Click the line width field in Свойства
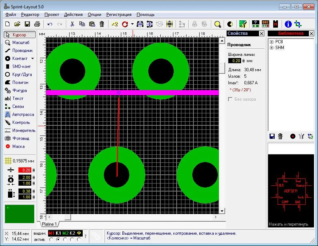This screenshot has width=318, height=246. pyautogui.click(x=236, y=61)
